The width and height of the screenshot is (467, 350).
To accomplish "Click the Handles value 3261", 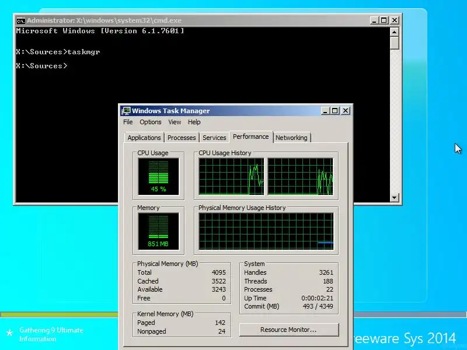I will click(x=326, y=272).
